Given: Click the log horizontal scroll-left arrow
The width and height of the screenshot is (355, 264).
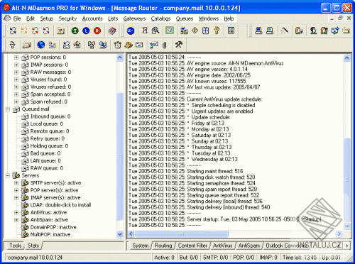Looking at the screenshot, I should 131,234.
